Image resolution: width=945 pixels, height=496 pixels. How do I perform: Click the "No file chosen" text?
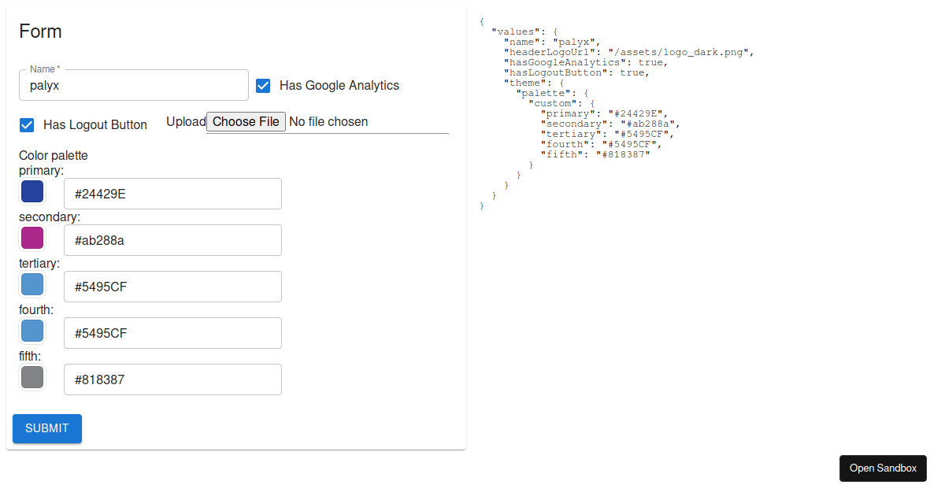click(x=328, y=121)
